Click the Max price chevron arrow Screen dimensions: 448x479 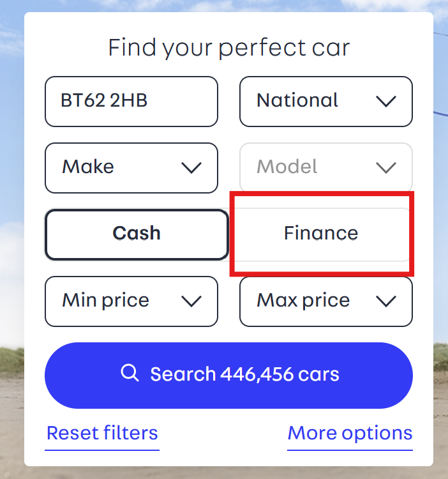tap(386, 301)
